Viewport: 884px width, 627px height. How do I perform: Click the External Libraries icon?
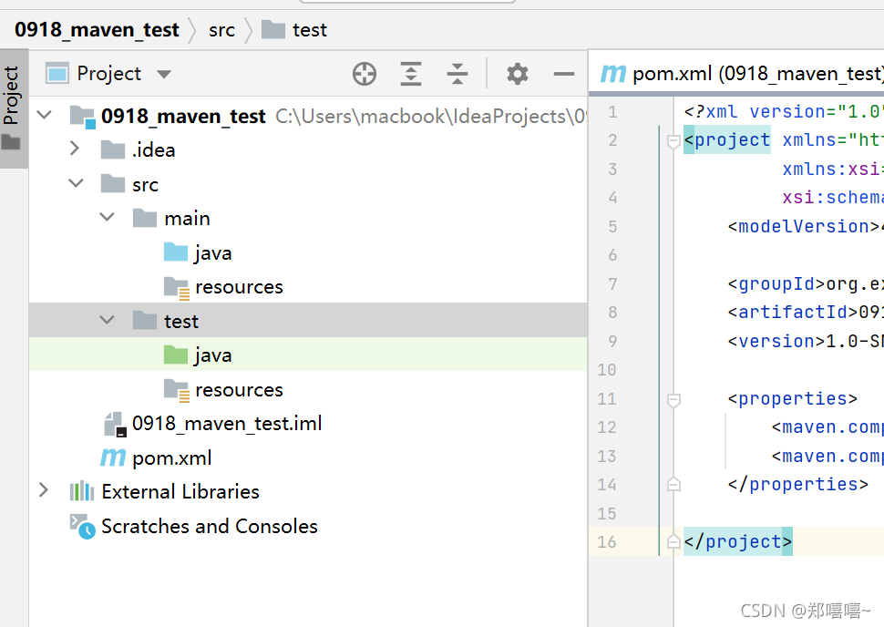pos(82,491)
